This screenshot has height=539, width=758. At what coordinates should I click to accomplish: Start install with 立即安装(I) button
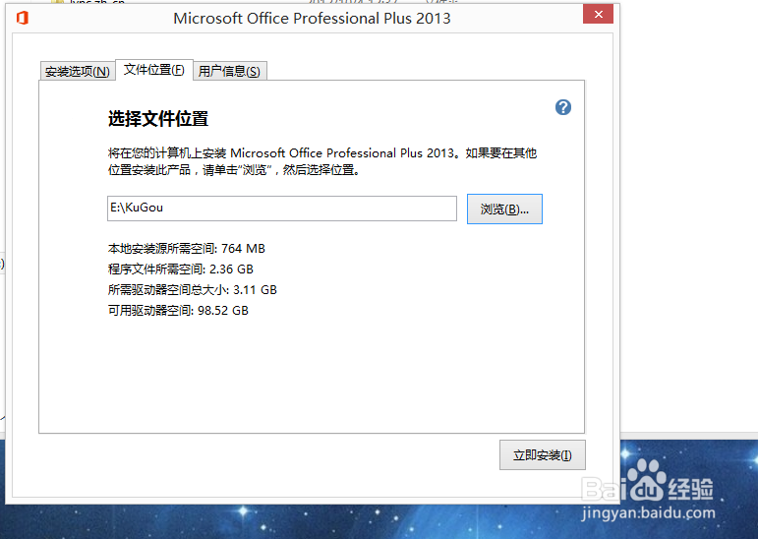(x=543, y=454)
